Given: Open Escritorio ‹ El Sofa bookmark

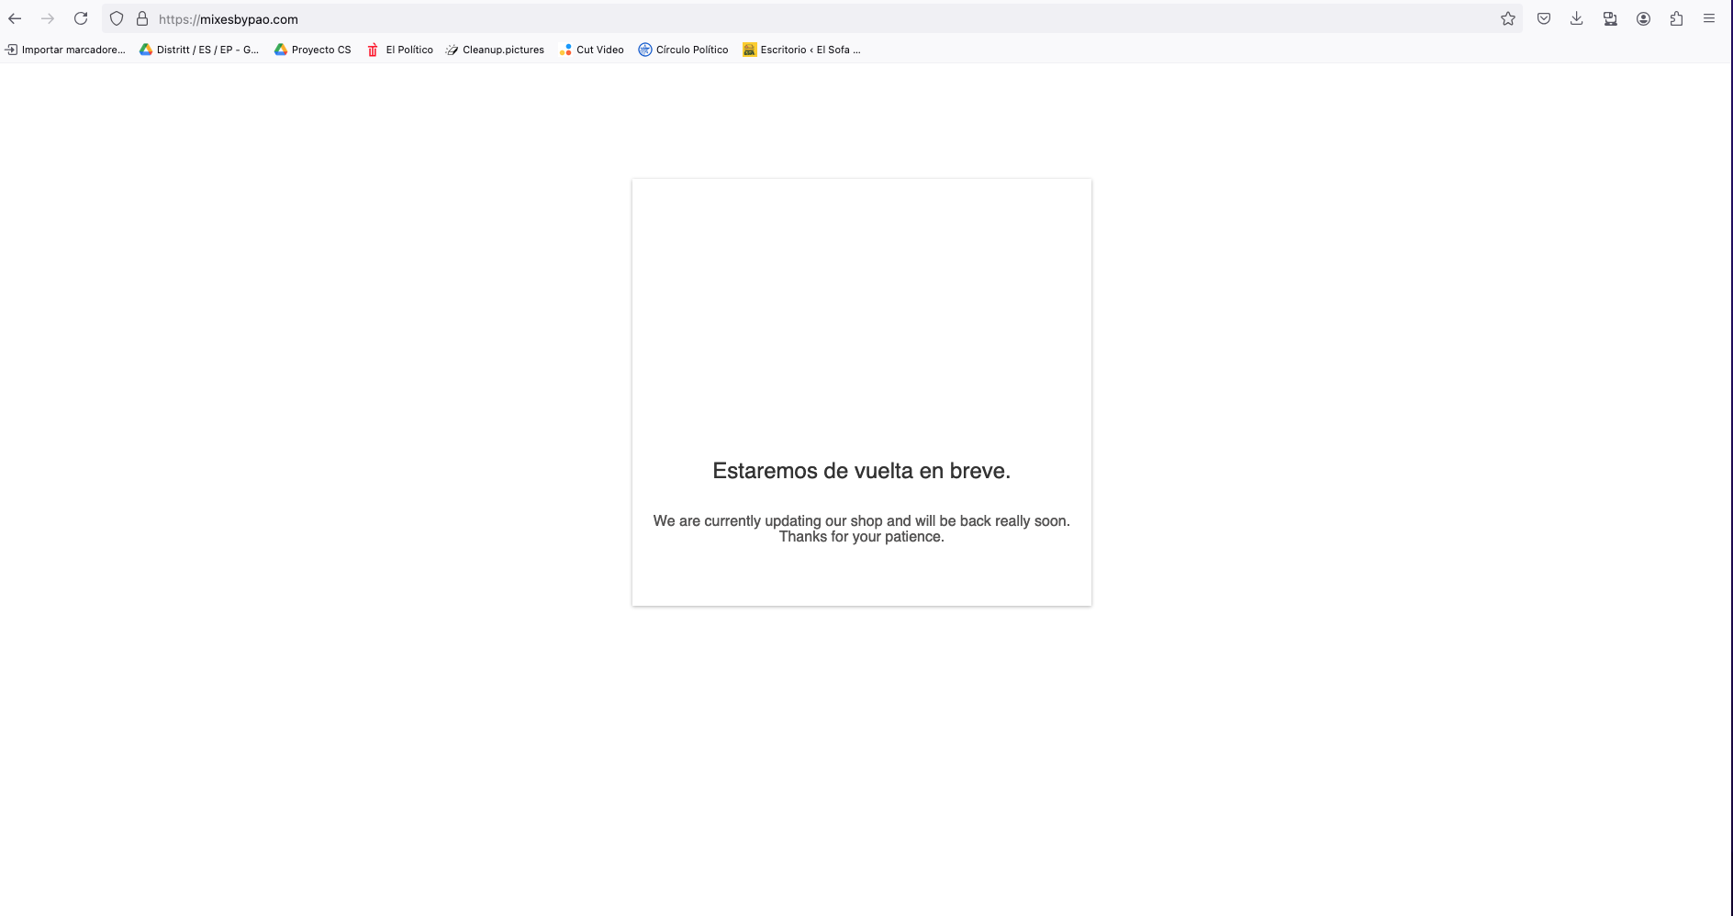Looking at the screenshot, I should (x=802, y=50).
